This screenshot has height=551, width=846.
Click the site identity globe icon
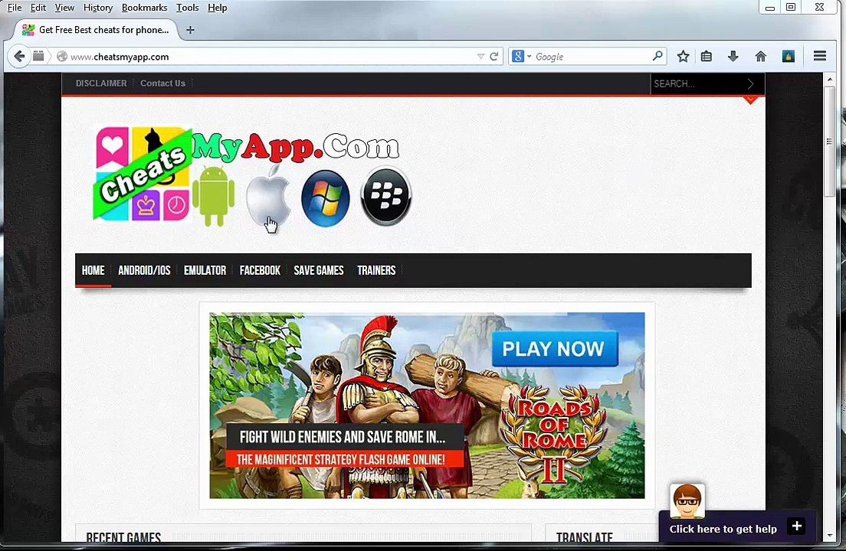coord(62,56)
